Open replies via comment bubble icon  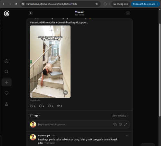(x=41, y=106)
